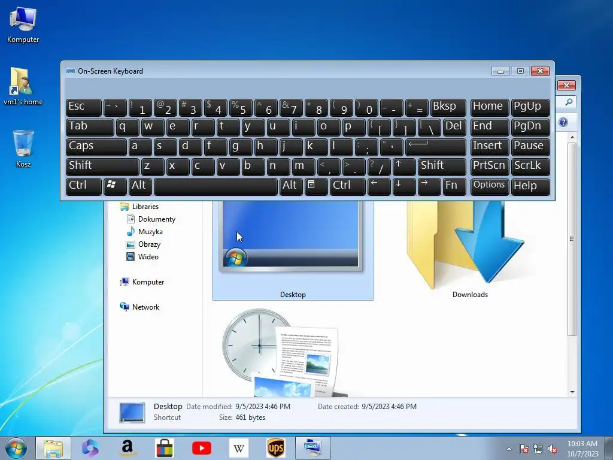Image resolution: width=613 pixels, height=460 pixels.
Task: Toggle the ScrLk key
Action: click(x=530, y=167)
